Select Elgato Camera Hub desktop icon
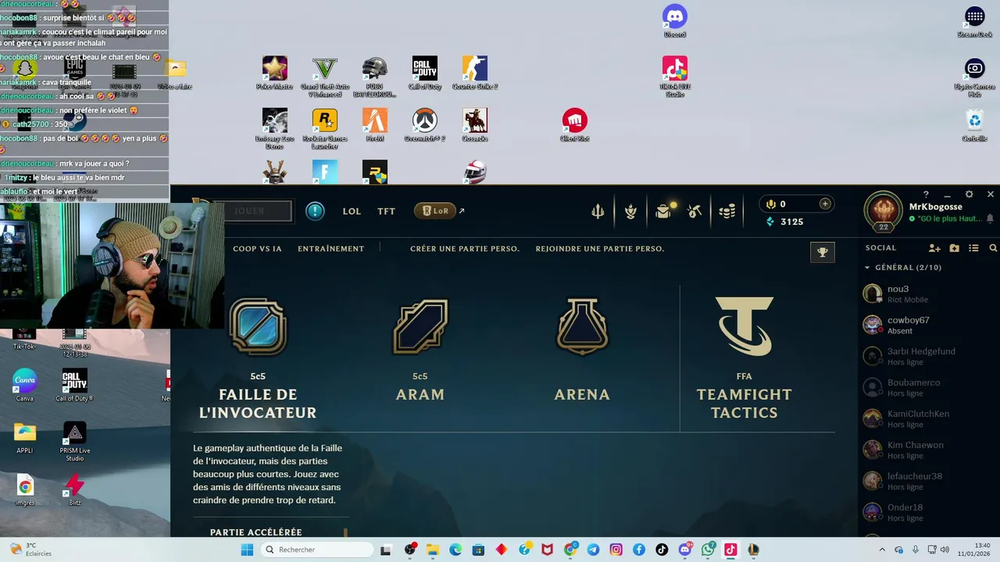 coord(974,76)
